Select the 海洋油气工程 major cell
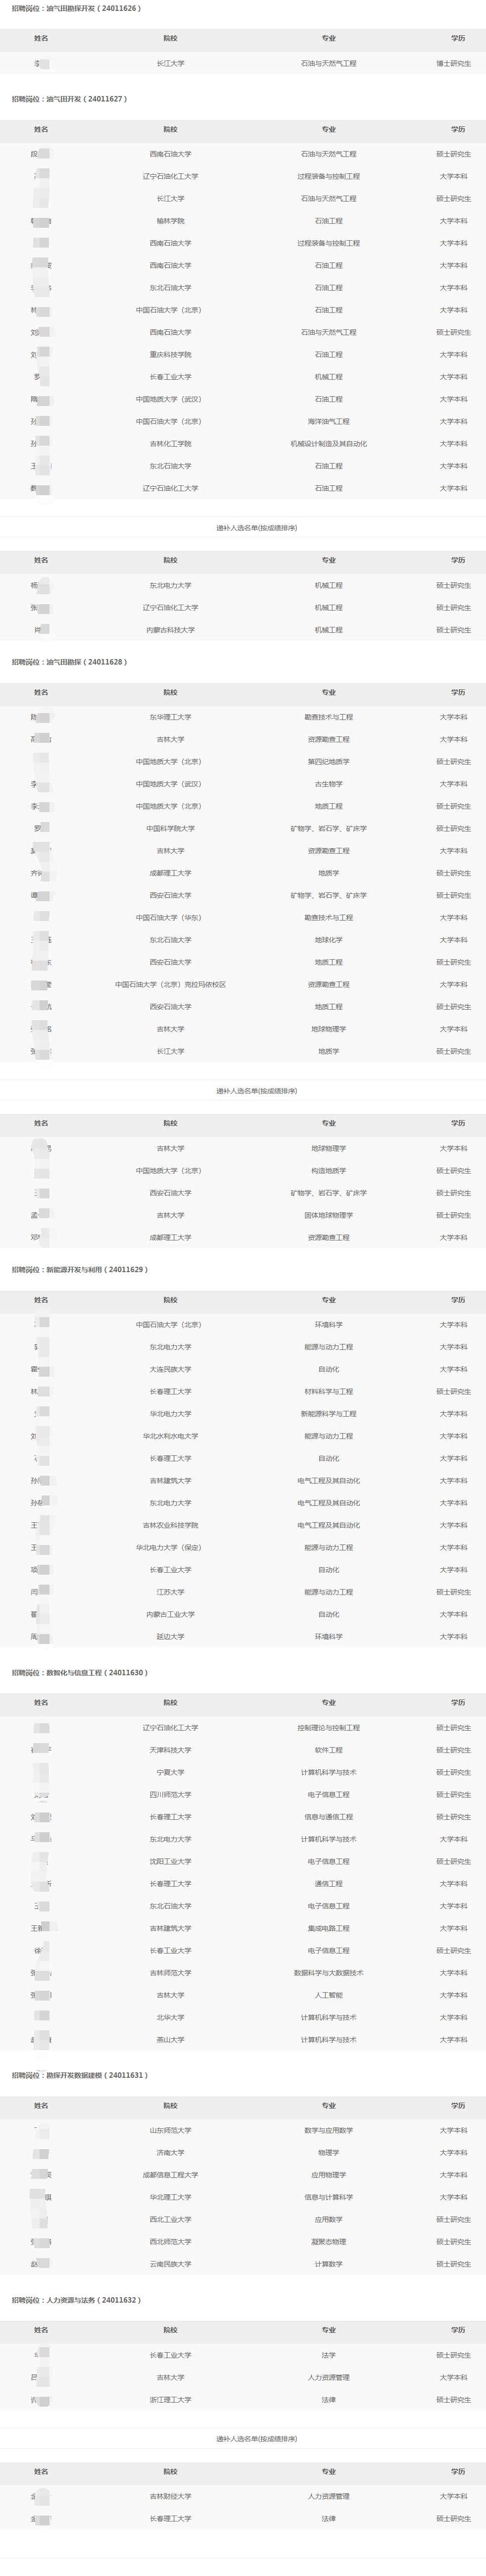The image size is (486, 2576). coord(328,421)
